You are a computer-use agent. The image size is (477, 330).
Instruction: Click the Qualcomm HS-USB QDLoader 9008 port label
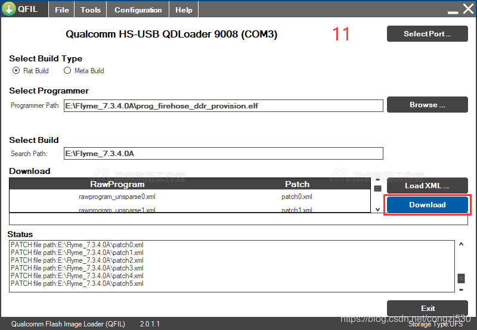pos(171,34)
